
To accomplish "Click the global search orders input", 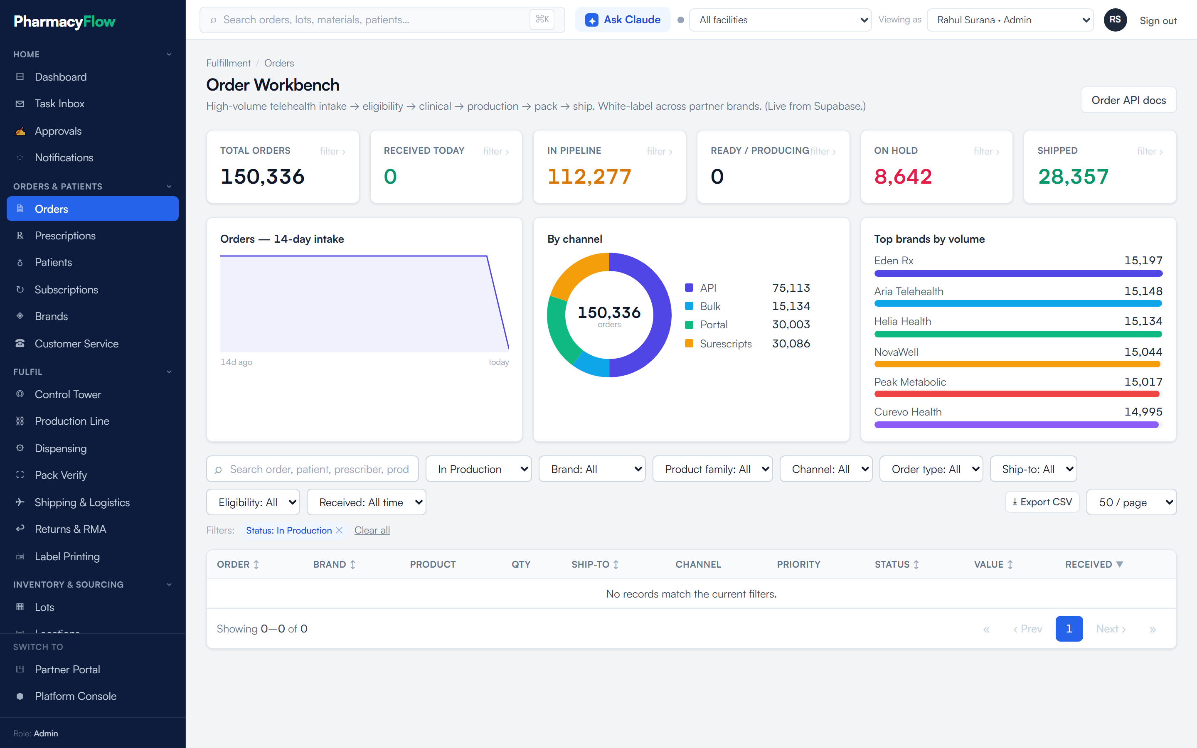I will [382, 20].
